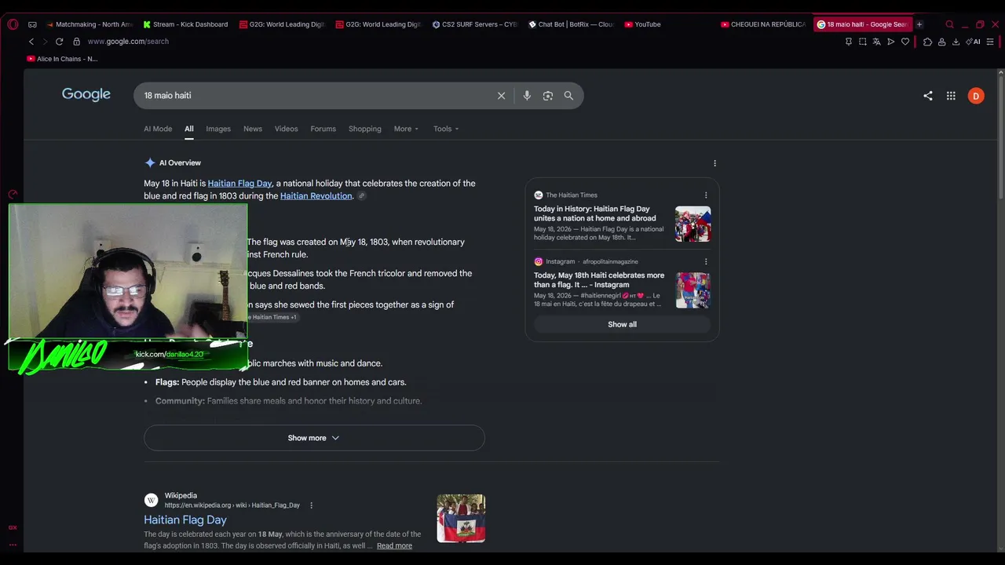This screenshot has height=565, width=1005.
Task: Open the Google account avatar menu
Action: coord(976,96)
